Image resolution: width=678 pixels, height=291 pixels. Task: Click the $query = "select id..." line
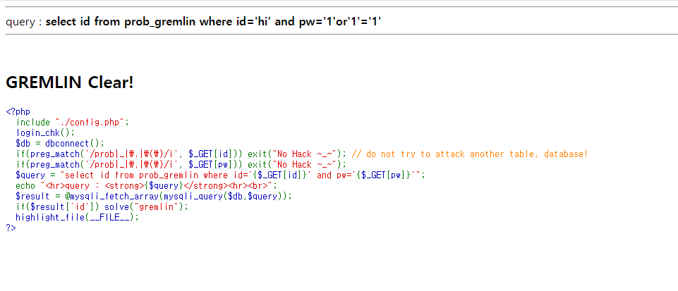click(221, 175)
